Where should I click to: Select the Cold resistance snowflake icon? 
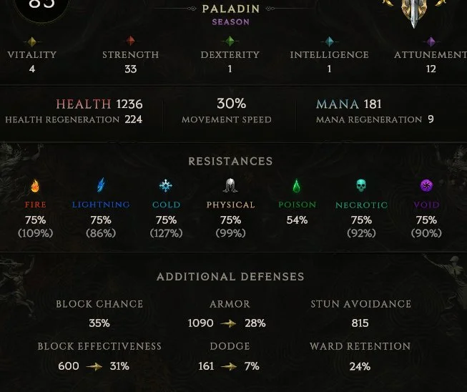[x=166, y=186]
